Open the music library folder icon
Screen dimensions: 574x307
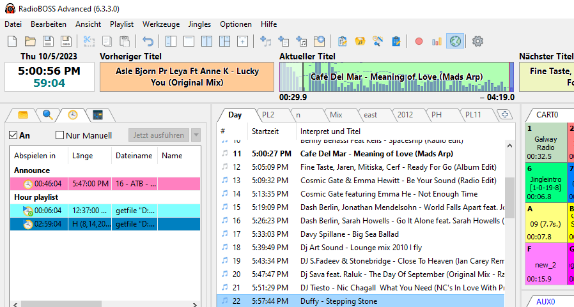[361, 41]
